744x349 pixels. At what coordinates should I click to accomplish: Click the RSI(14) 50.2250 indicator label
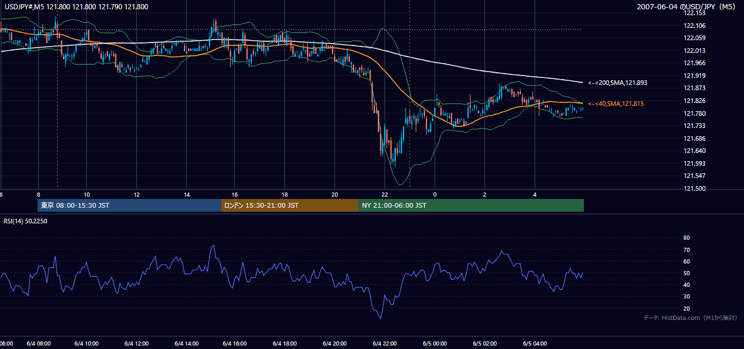click(25, 221)
